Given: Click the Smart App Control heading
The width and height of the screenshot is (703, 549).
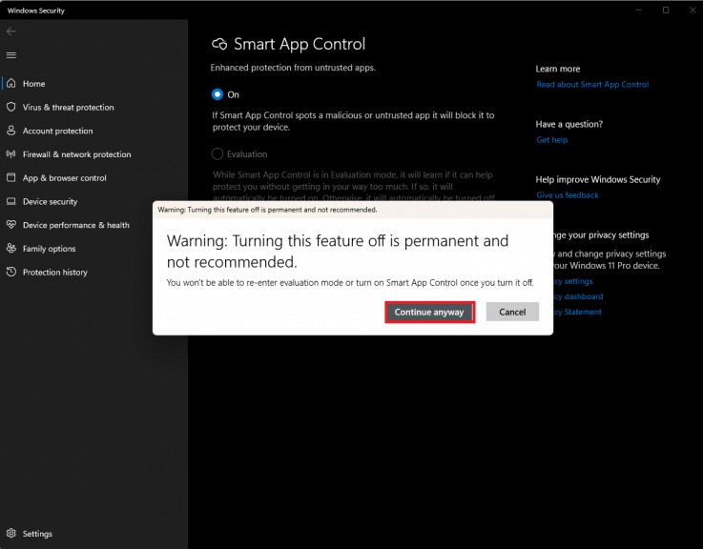Looking at the screenshot, I should (300, 44).
